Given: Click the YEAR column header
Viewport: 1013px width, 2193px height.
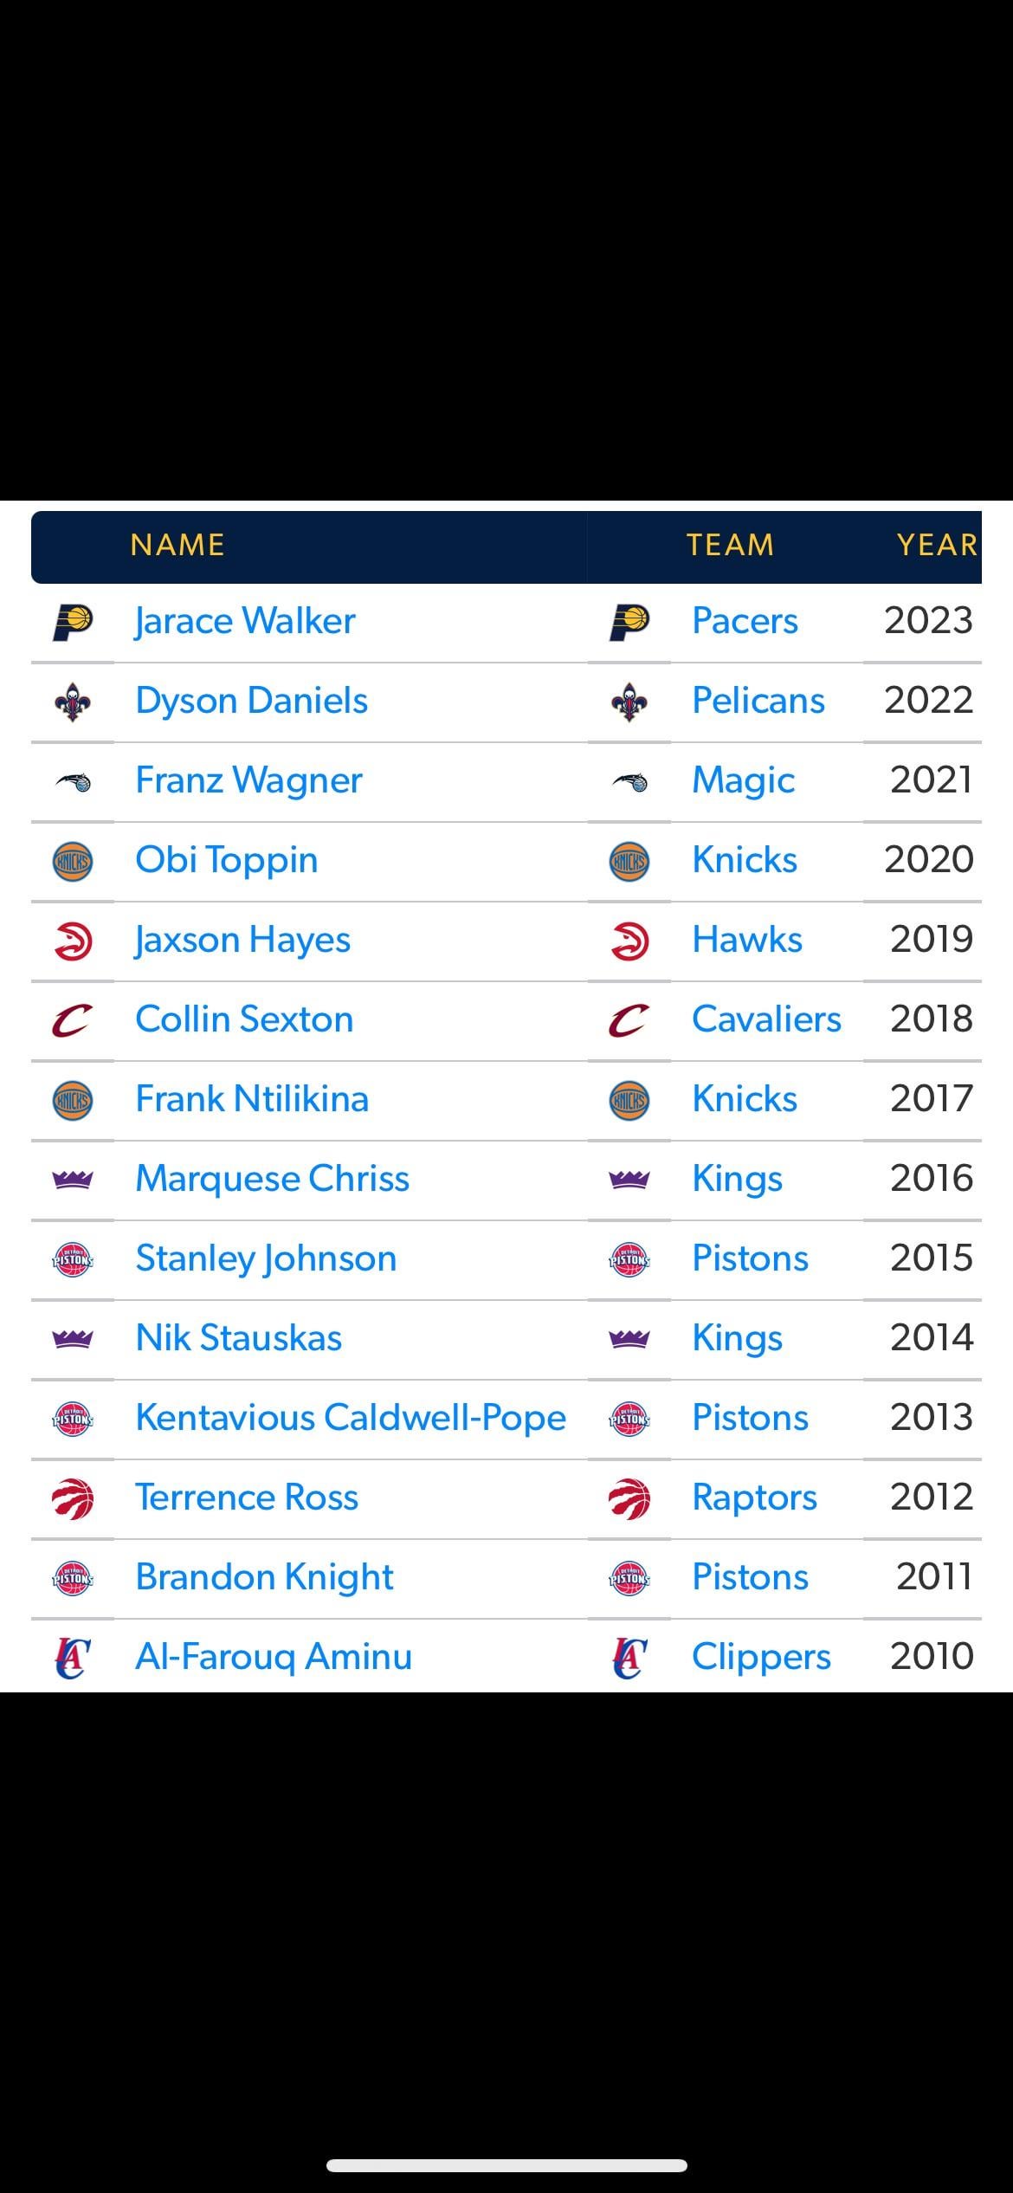Looking at the screenshot, I should tap(937, 545).
